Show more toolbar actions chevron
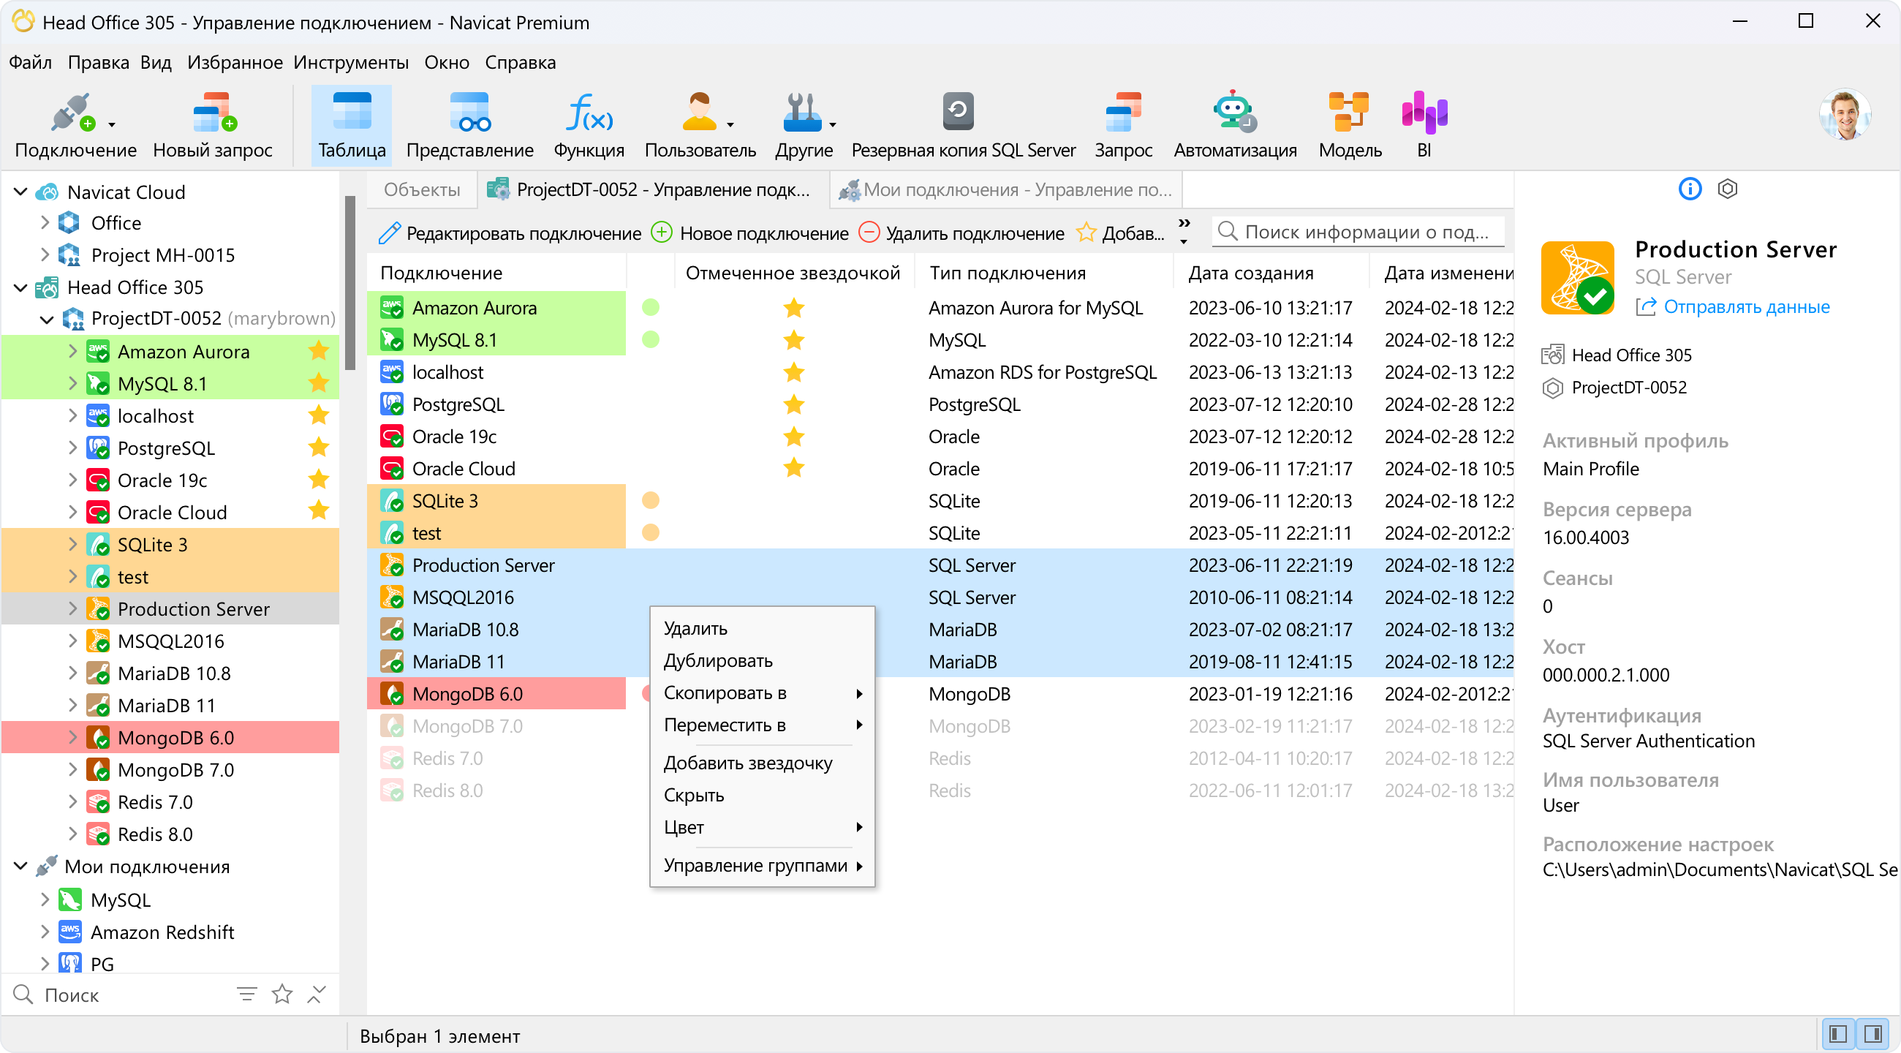1901x1053 pixels. pos(1184,224)
